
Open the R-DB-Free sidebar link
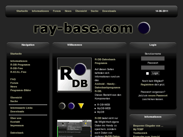click(x=17, y=68)
